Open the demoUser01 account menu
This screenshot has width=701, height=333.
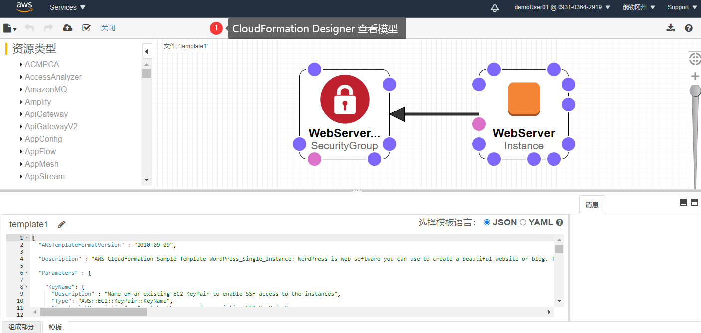click(x=562, y=7)
